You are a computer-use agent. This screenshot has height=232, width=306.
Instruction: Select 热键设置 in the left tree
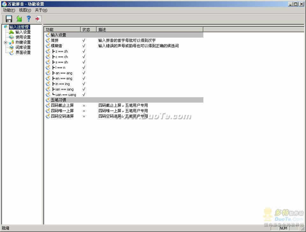[23, 42]
